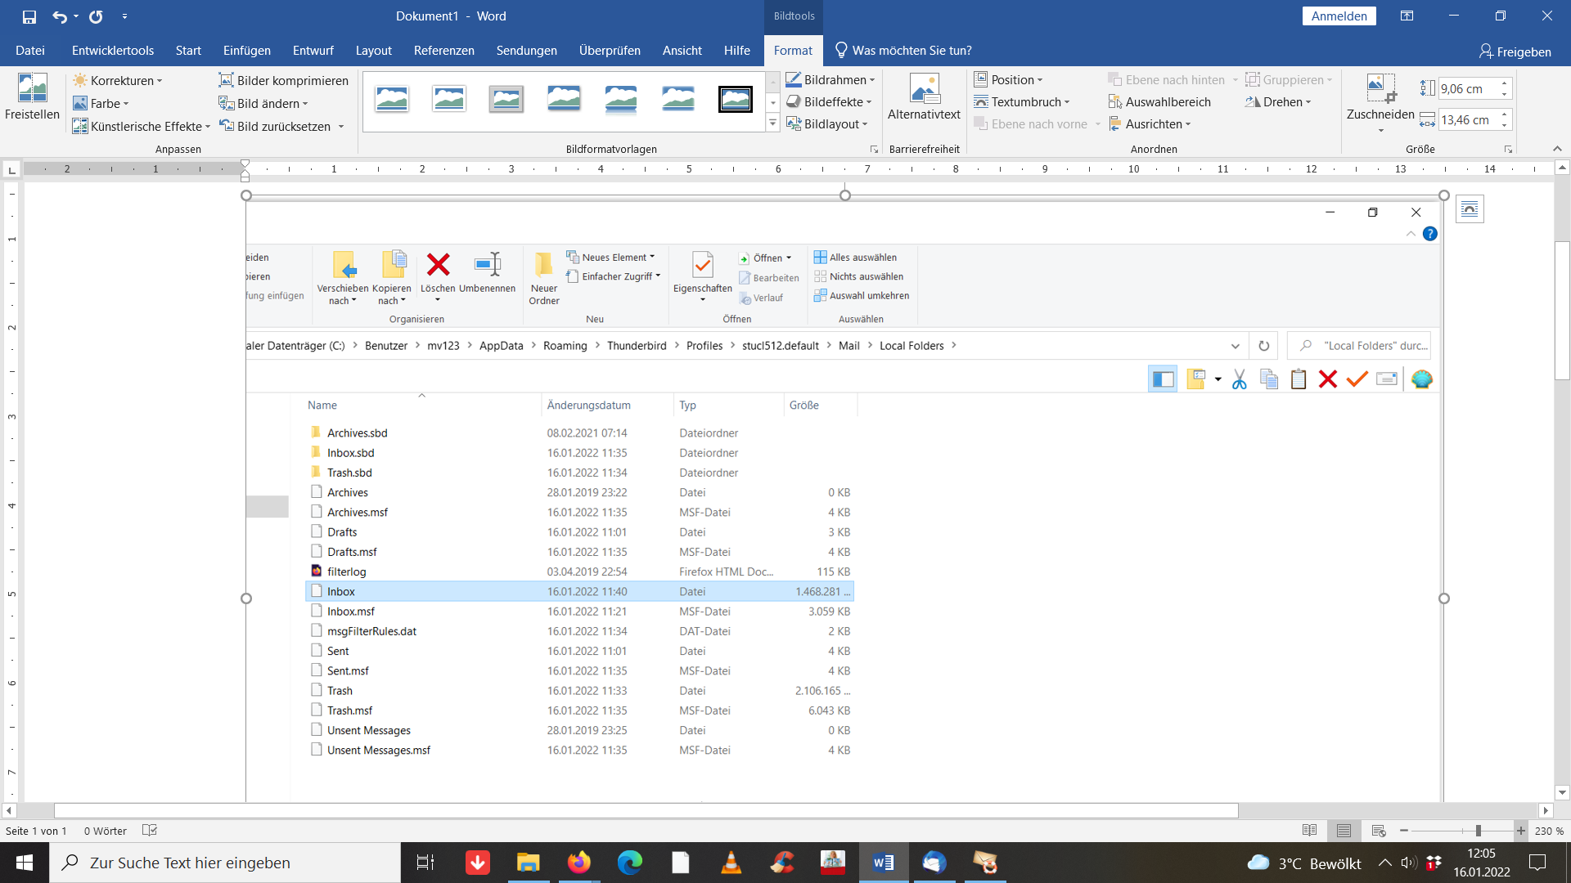Toggle Lesemodus view in status bar
The width and height of the screenshot is (1571, 883).
(x=1309, y=831)
